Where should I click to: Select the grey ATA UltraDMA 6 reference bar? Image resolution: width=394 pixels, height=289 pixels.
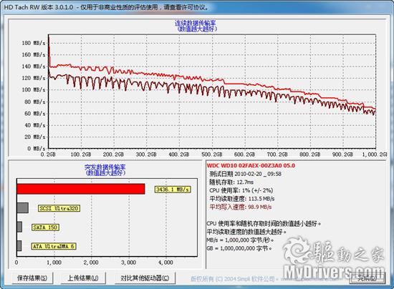[19, 246]
